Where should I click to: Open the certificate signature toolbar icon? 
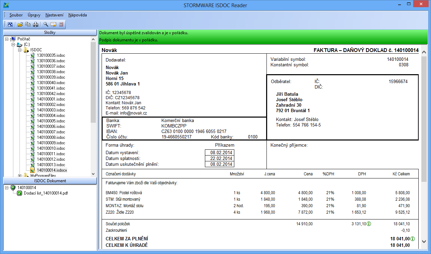pyautogui.click(x=53, y=24)
